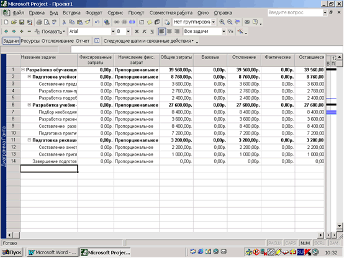Hide subtasks with minus icon

coord(29,32)
